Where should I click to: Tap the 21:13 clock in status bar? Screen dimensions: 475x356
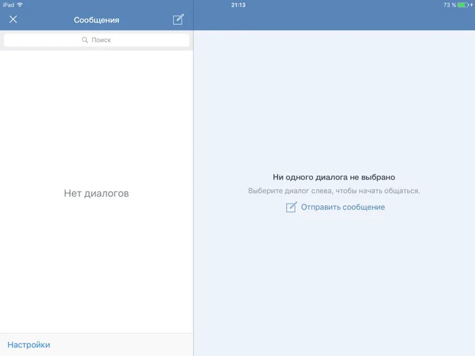click(239, 5)
